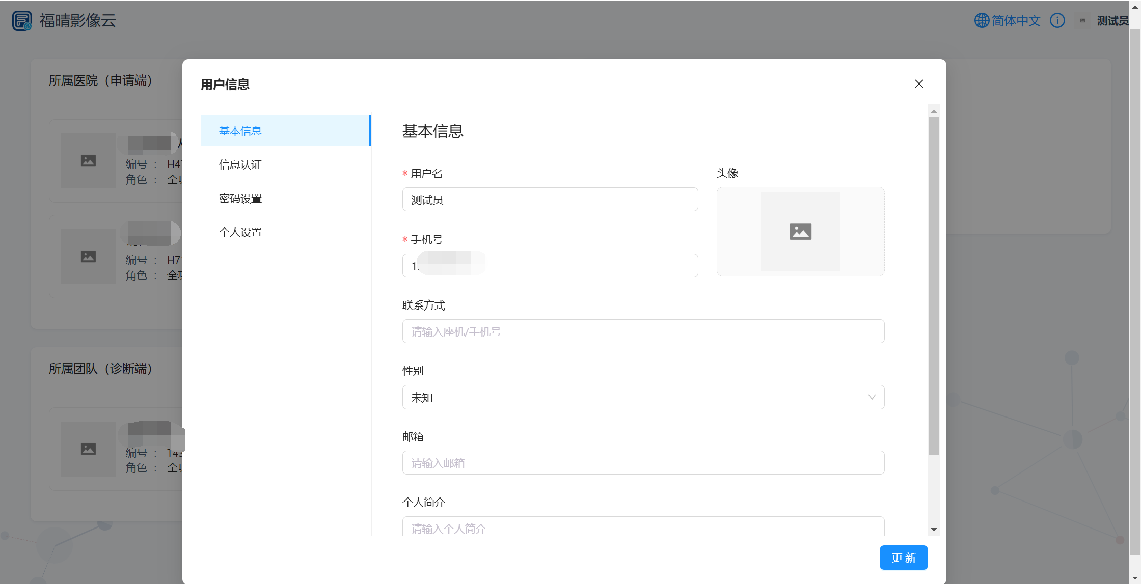This screenshot has width=1141, height=584.
Task: Click the dialog scrollbar down arrow
Action: 934,530
